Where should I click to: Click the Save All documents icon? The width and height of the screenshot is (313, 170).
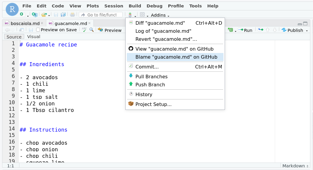click(63, 15)
